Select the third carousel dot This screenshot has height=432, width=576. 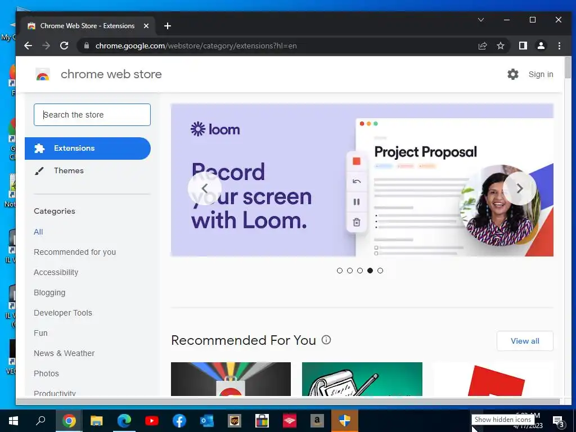point(360,271)
